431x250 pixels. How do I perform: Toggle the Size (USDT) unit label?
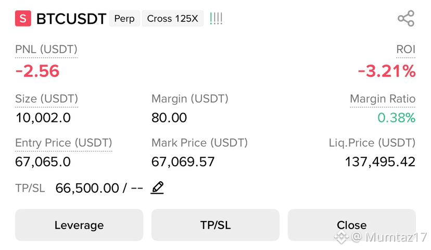click(x=46, y=99)
